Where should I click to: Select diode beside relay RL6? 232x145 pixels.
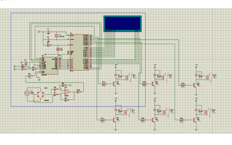[x=196, y=110]
